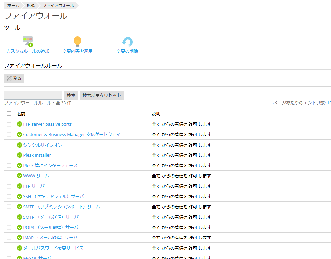Check the box for シングルサインオン rule
This screenshot has height=259, width=331.
click(9, 145)
